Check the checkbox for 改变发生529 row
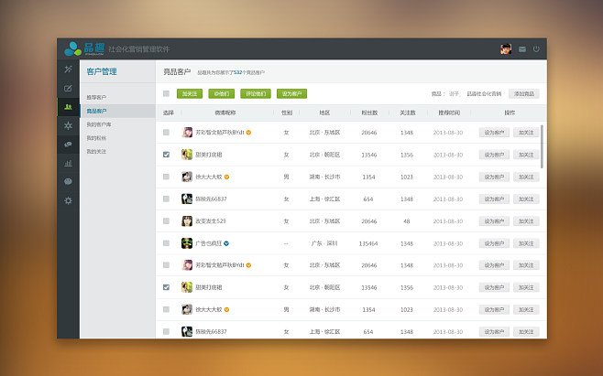This screenshot has width=603, height=376. pos(166,221)
